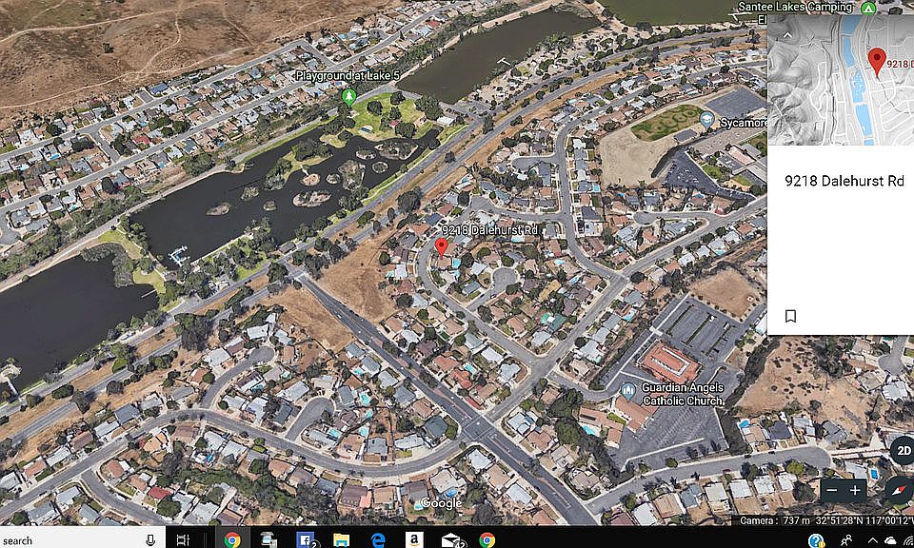Select the Santee Lakes Camping tent marker
This screenshot has width=914, height=548.
[868, 8]
